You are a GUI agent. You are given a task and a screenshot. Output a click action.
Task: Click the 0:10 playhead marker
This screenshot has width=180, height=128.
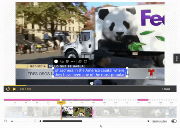point(61,102)
